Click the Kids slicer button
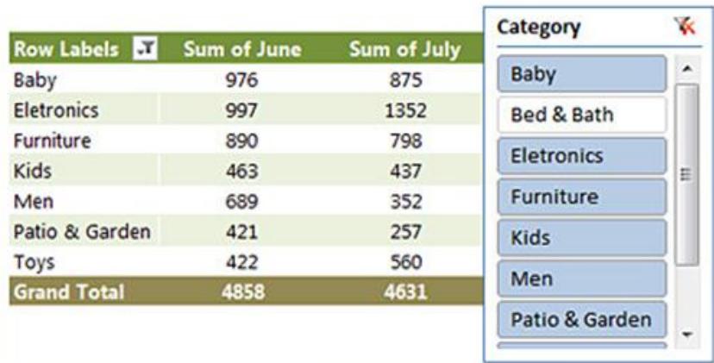This screenshot has height=363, width=714. pyautogui.click(x=582, y=238)
